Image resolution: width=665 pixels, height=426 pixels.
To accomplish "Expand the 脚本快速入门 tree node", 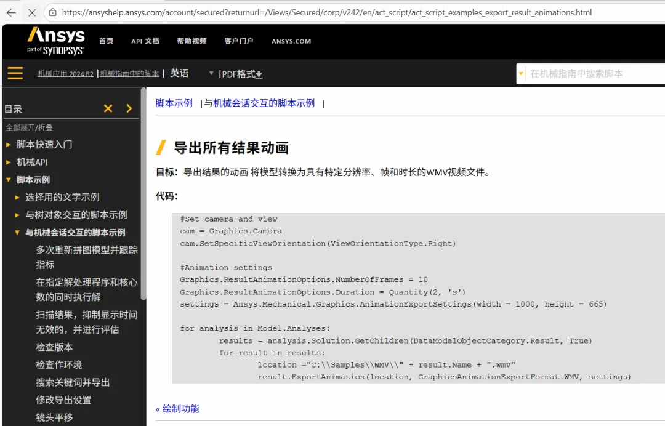I will (x=8, y=145).
